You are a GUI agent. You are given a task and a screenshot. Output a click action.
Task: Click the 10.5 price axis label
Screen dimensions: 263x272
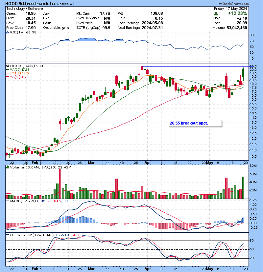253,156
